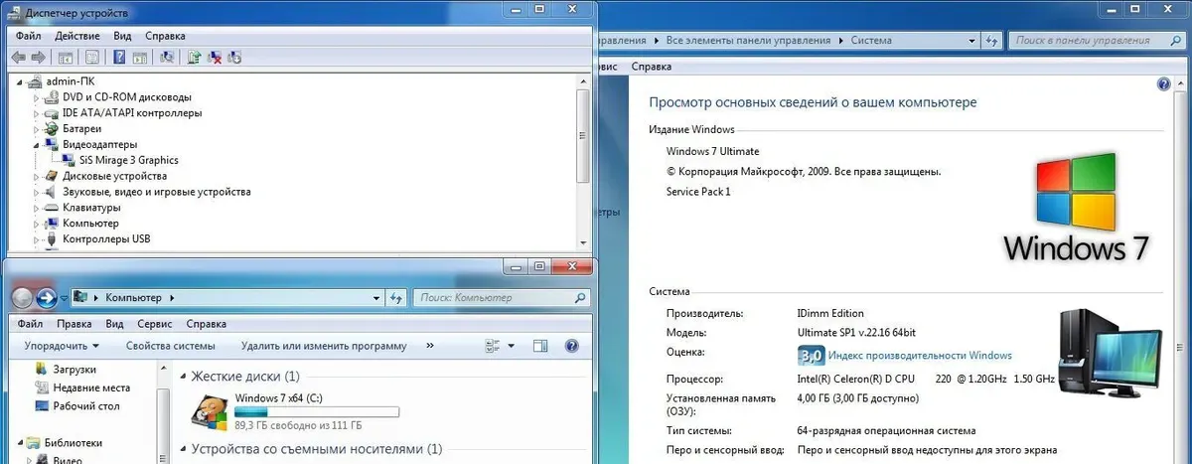The height and width of the screenshot is (464, 1192).
Task: Collapse the Видеоадаптеры tree node
Action: (x=38, y=144)
